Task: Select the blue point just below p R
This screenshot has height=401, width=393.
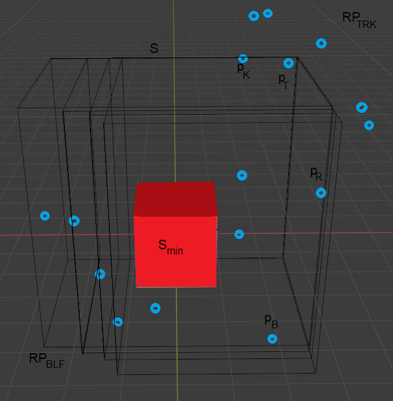Action: [x=321, y=193]
